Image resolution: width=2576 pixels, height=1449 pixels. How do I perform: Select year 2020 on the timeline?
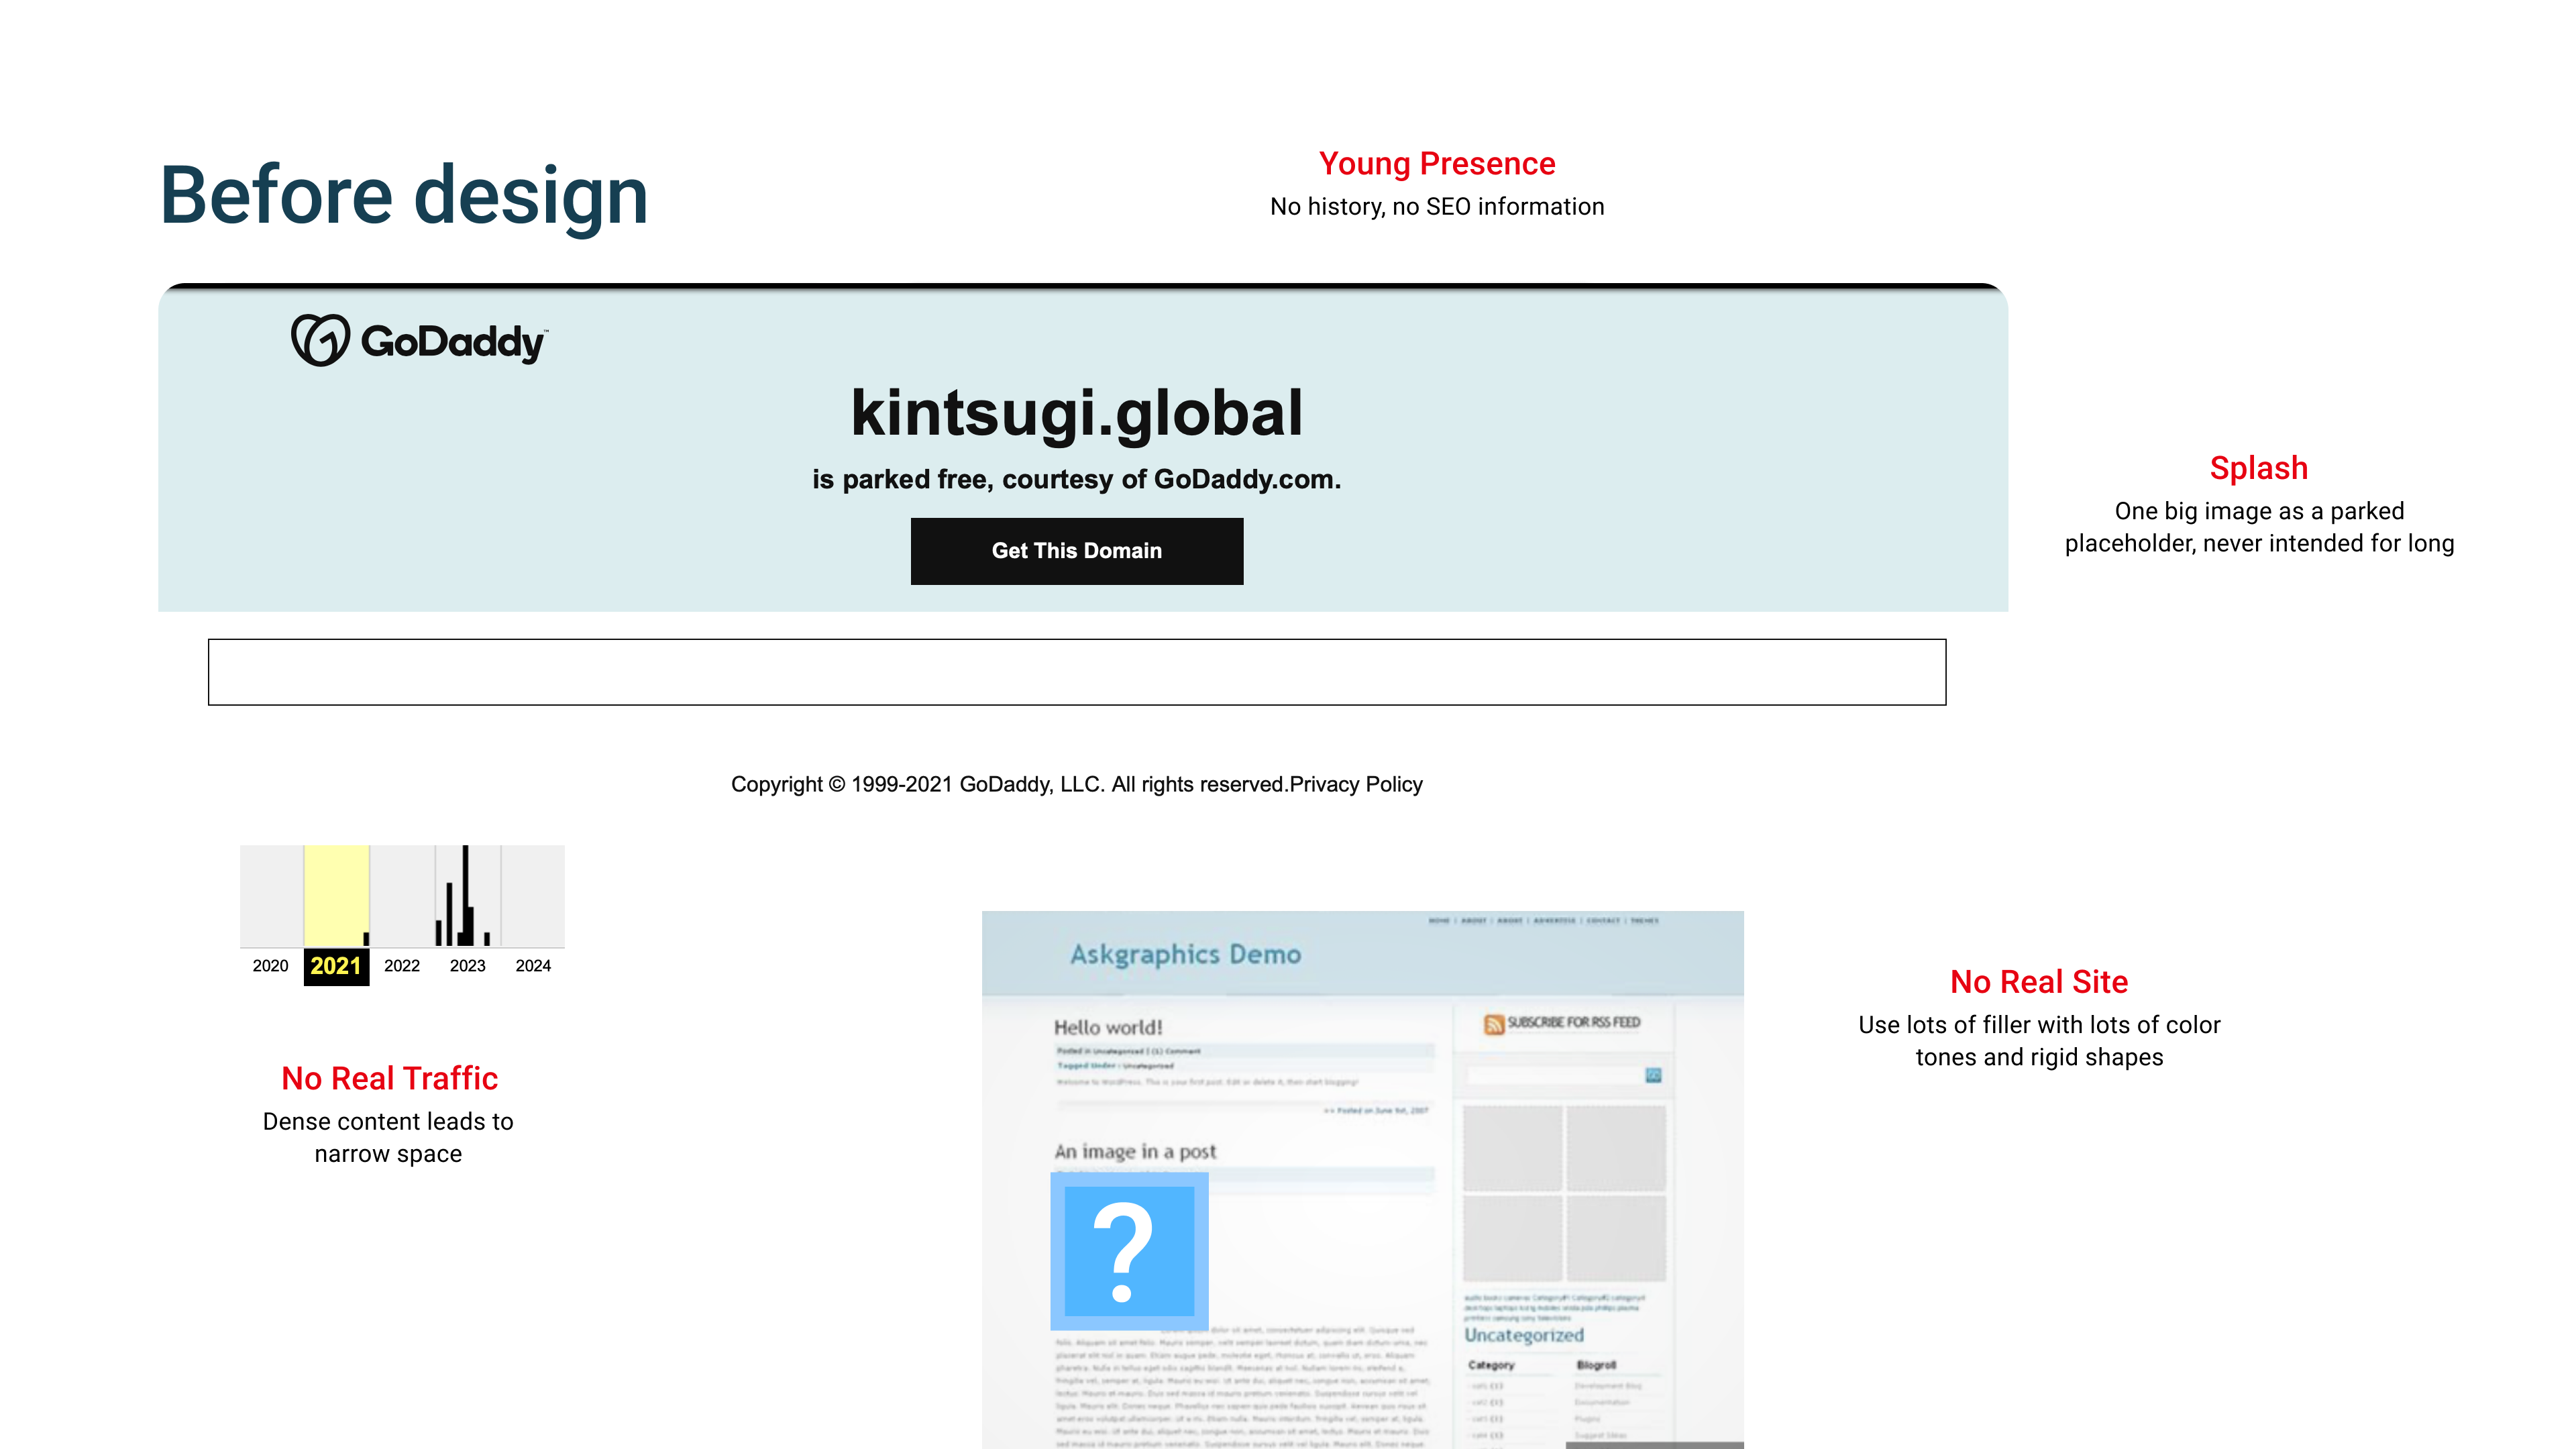(270, 966)
